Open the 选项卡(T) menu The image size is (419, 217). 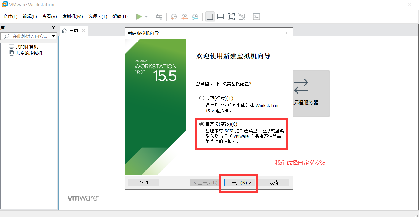97,16
